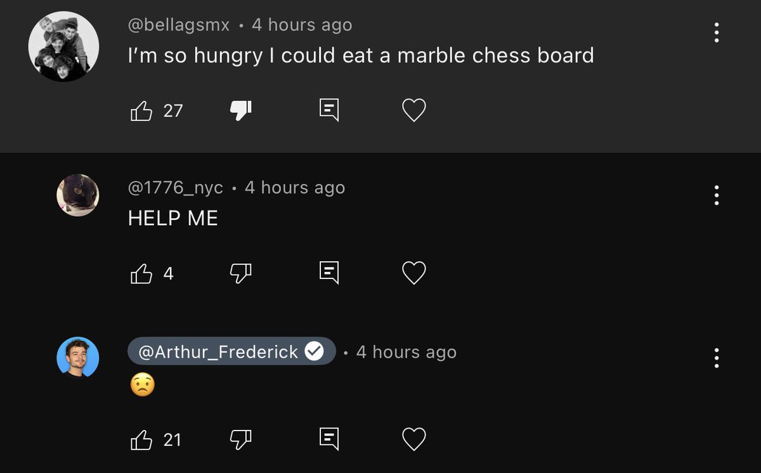The height and width of the screenshot is (473, 761).
Task: Open the @1776_nyc profile link
Action: pyautogui.click(x=176, y=188)
